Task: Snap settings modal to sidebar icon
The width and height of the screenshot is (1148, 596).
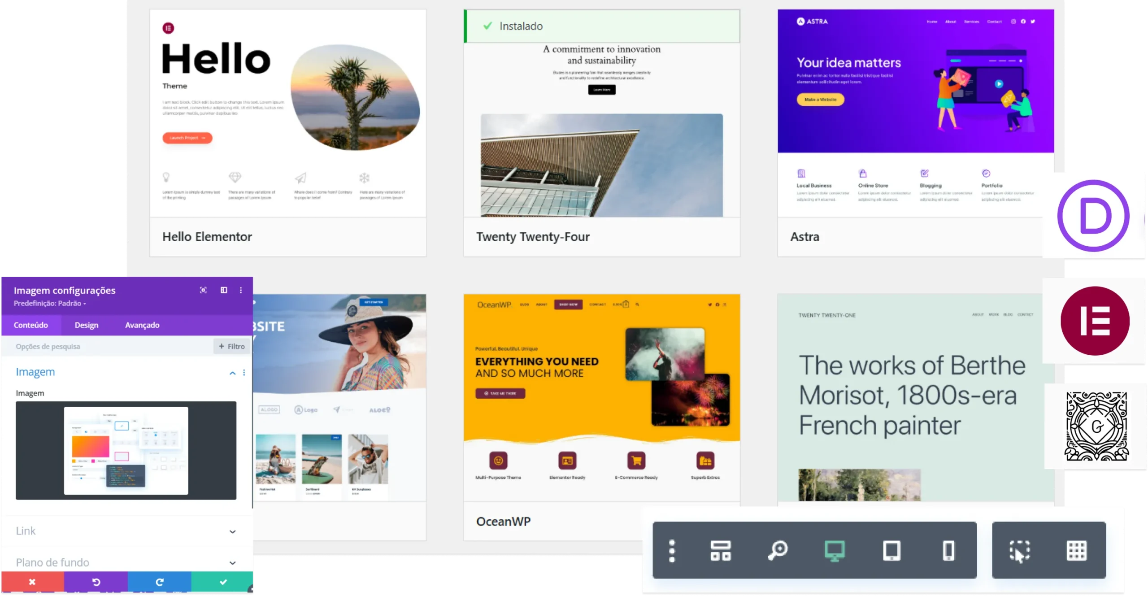Action: pyautogui.click(x=224, y=290)
